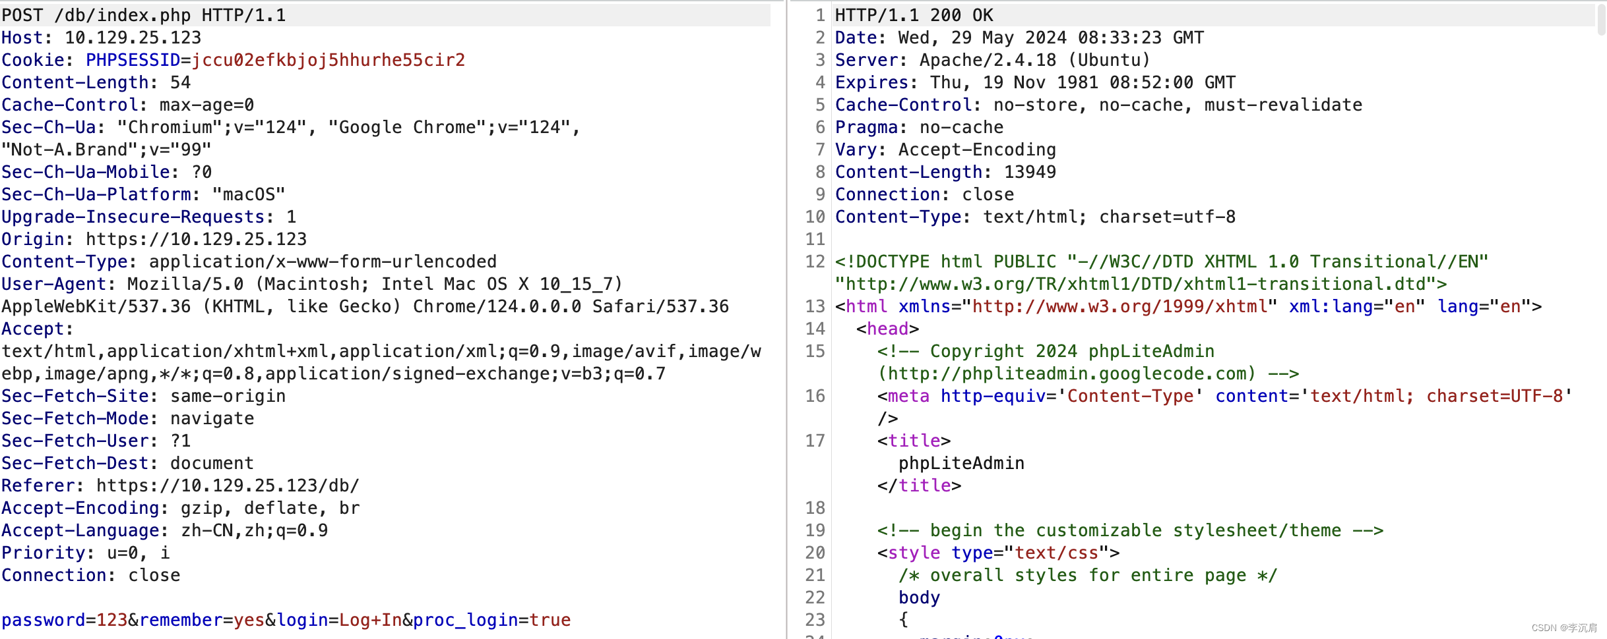Click the Vary: Accept-Encoding line
The height and width of the screenshot is (639, 1607).
click(x=946, y=150)
